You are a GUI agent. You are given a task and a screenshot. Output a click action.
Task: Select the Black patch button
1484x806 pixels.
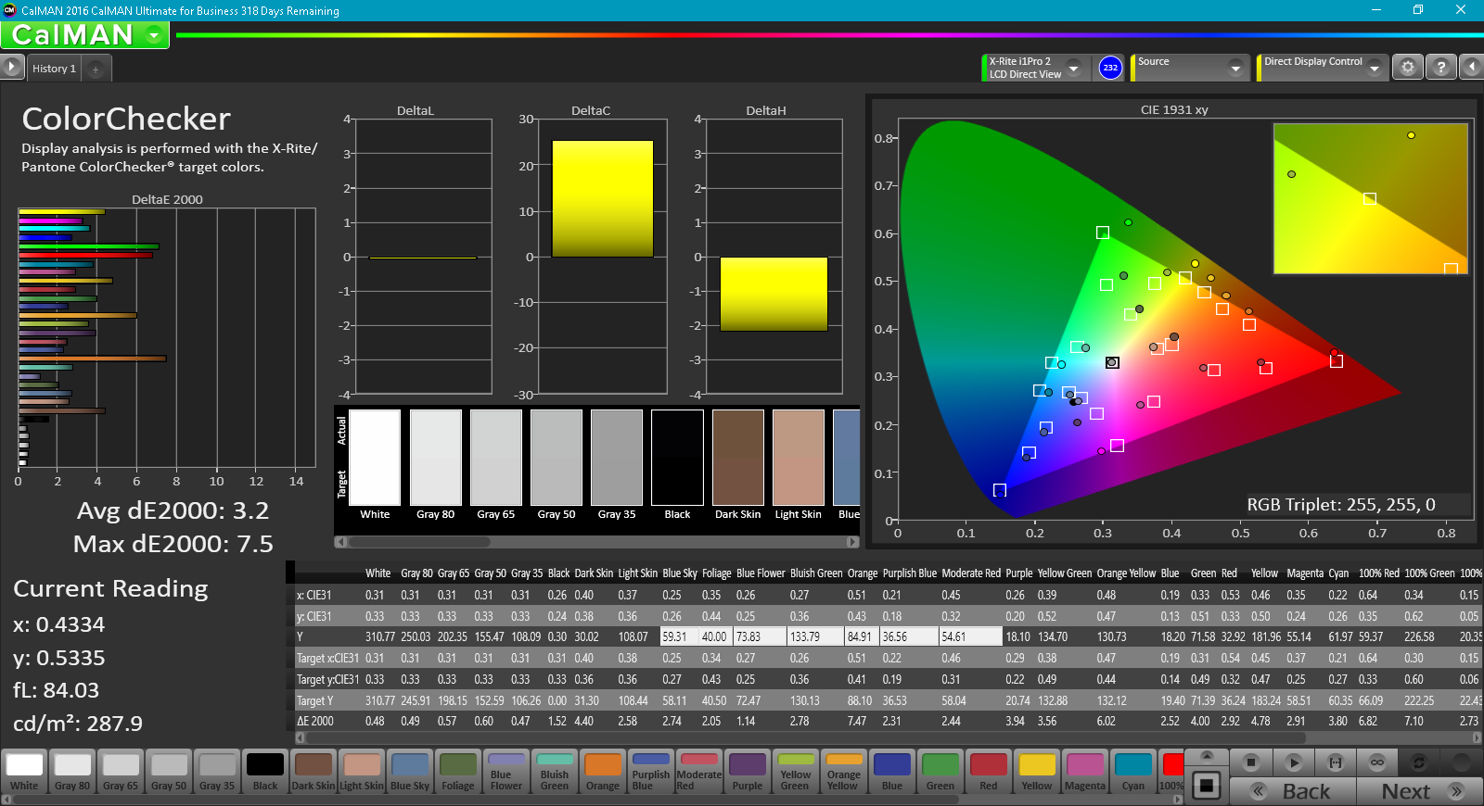click(x=265, y=772)
